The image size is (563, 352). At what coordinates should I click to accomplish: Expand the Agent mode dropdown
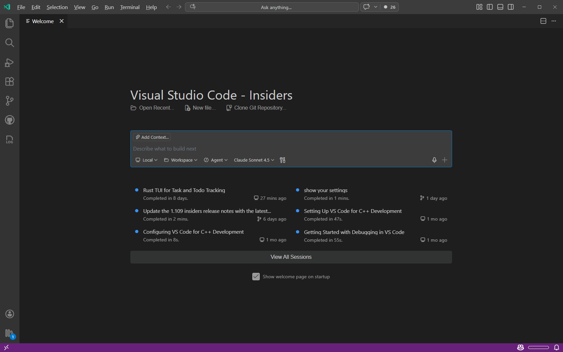click(x=215, y=160)
